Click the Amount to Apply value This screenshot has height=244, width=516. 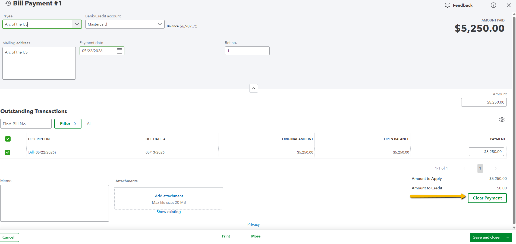pyautogui.click(x=498, y=179)
